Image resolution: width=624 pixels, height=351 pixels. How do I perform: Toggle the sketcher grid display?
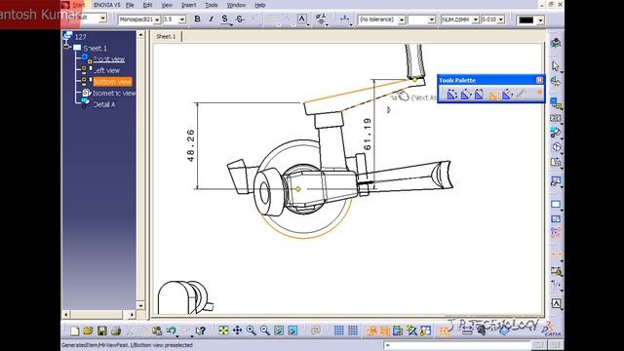(338, 331)
